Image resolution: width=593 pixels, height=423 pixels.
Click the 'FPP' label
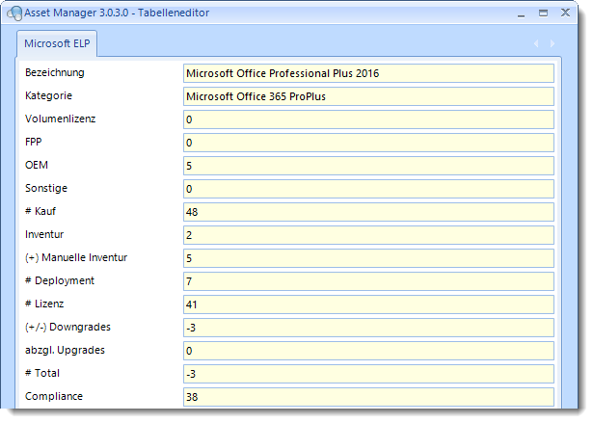(x=34, y=142)
